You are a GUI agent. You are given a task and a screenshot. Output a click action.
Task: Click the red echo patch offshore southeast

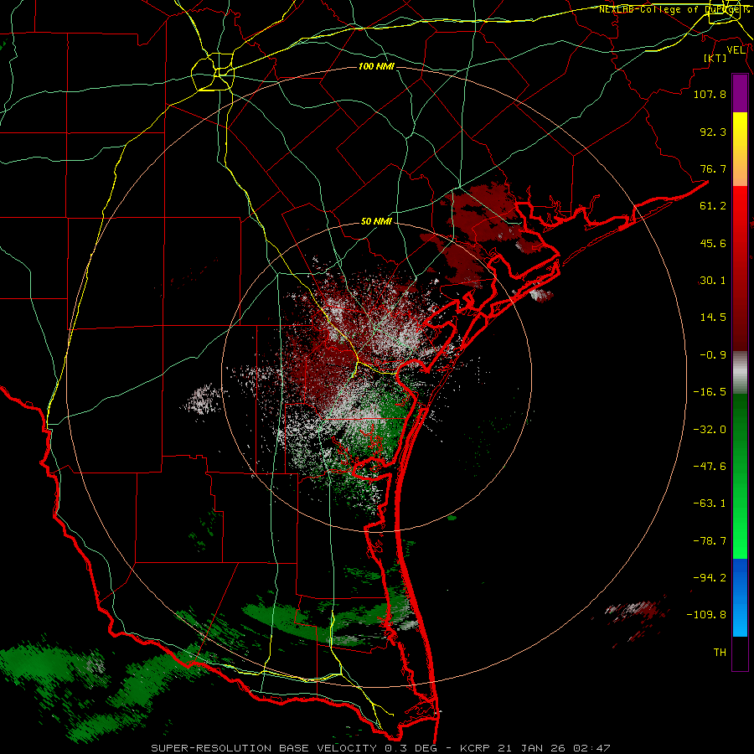(x=636, y=615)
